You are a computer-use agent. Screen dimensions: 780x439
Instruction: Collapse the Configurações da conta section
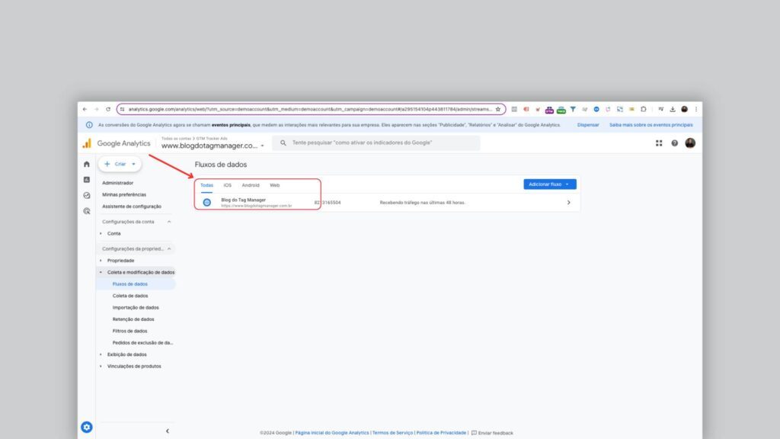169,222
